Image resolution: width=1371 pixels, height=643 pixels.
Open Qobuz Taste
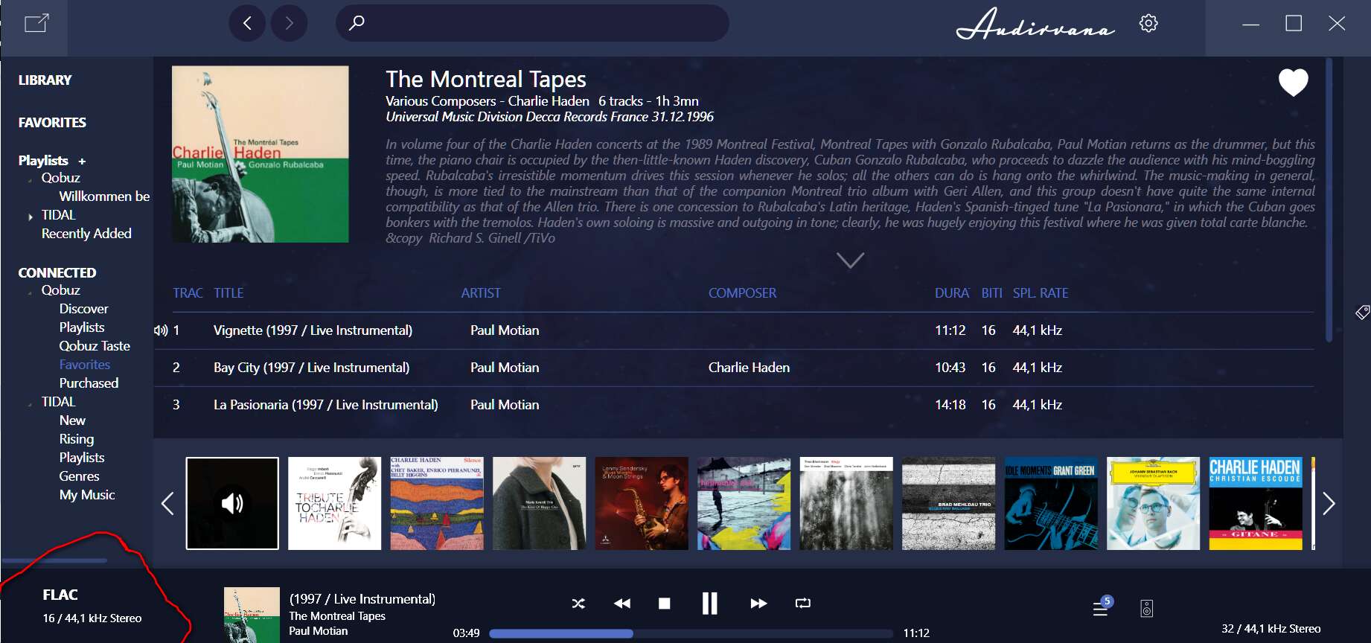pos(95,345)
